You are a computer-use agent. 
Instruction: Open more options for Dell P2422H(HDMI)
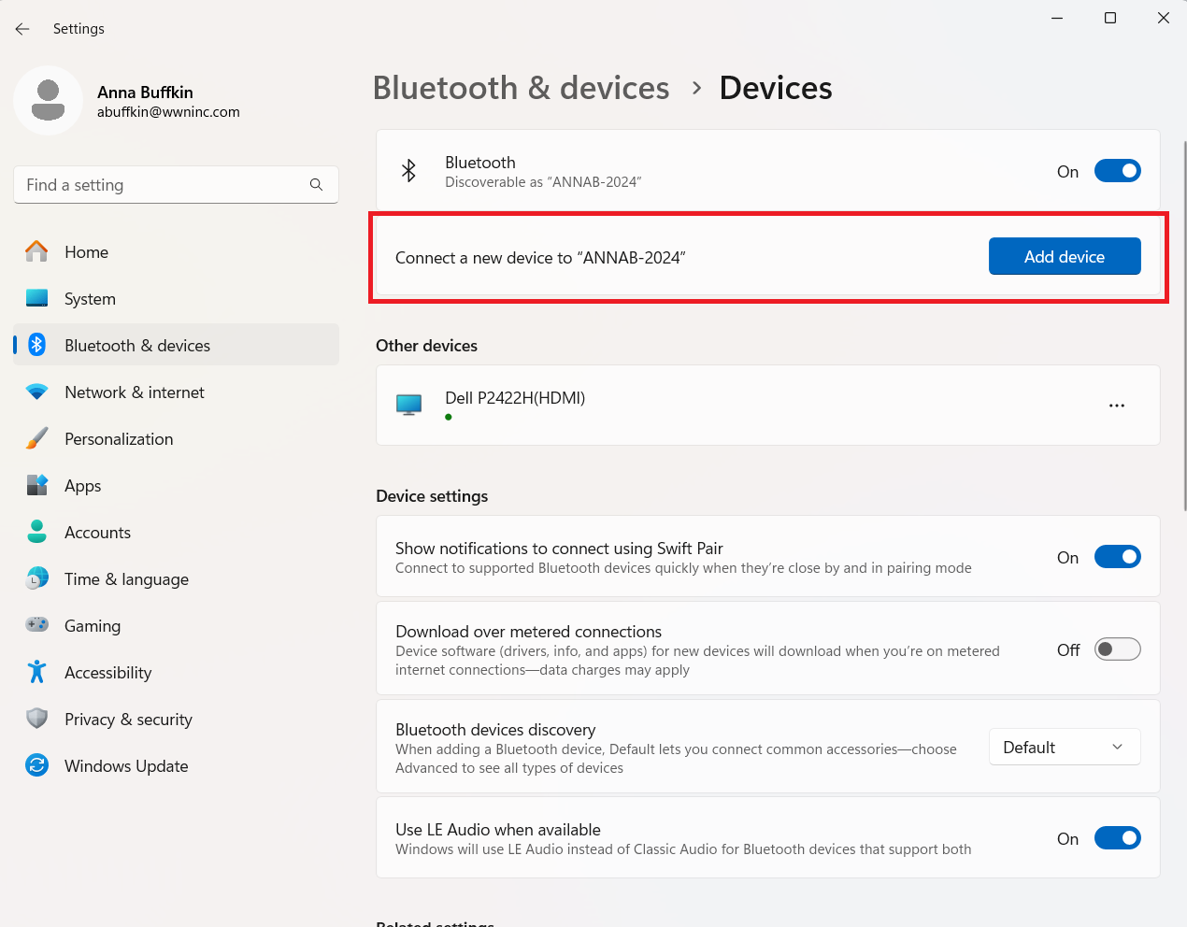(x=1116, y=406)
